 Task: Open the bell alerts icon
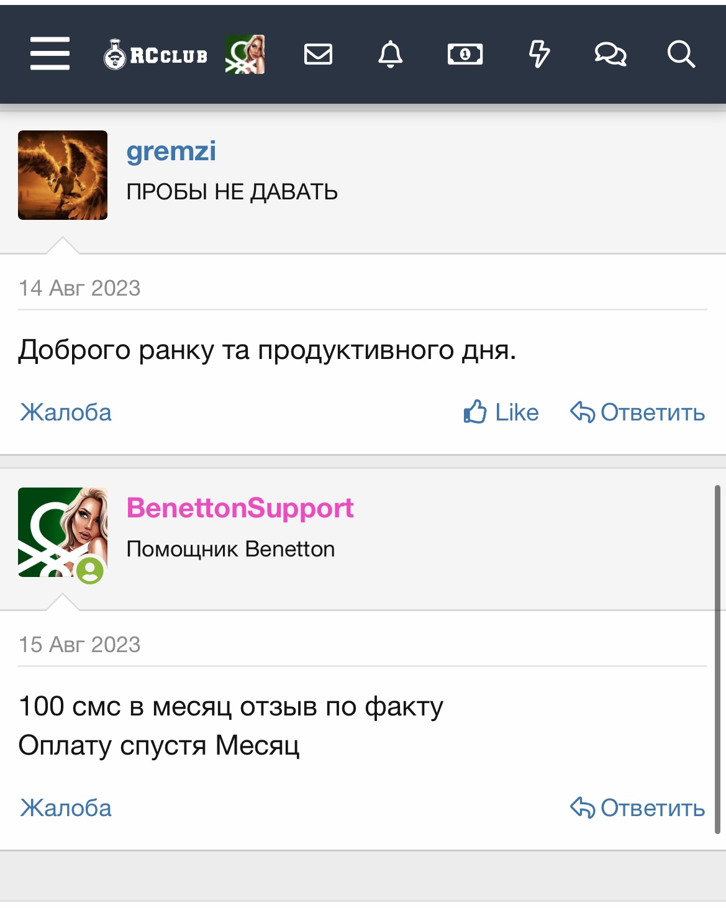391,54
